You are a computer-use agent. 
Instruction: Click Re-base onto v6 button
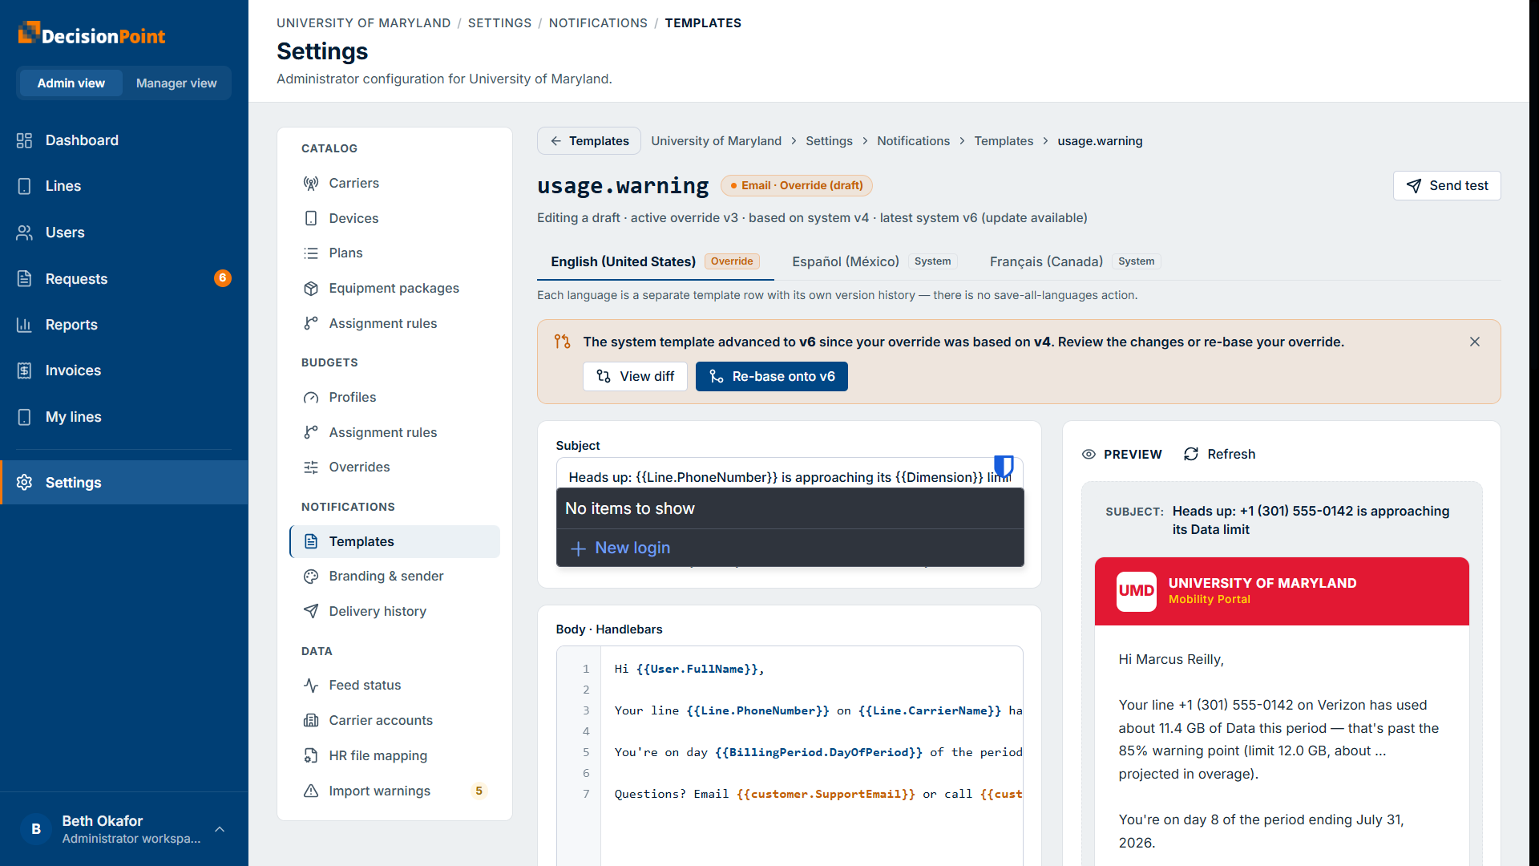point(772,377)
